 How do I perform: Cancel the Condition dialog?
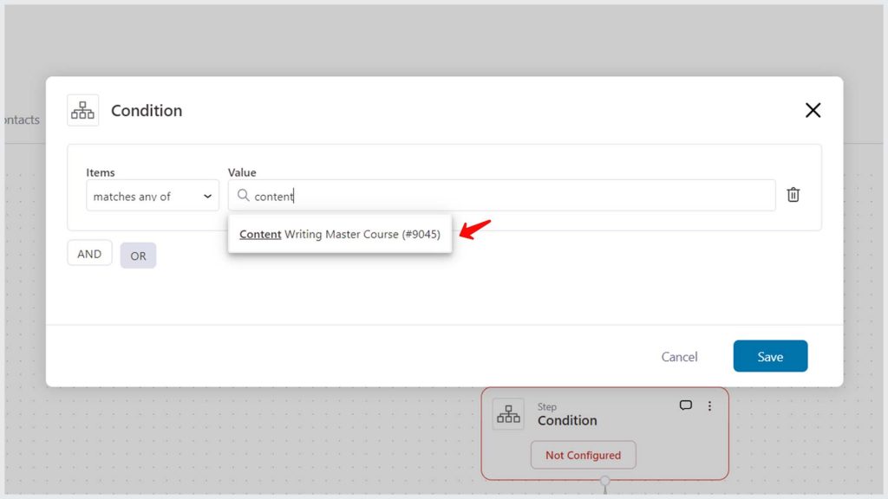tap(679, 356)
